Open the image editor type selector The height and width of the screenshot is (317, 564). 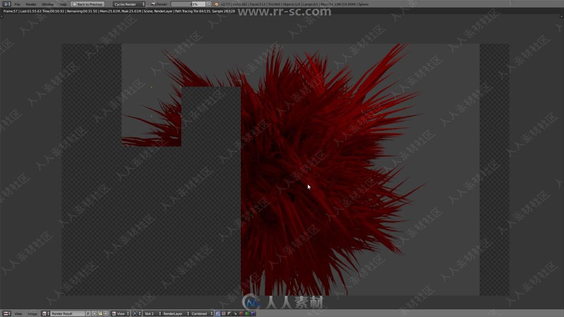[x=7, y=313]
